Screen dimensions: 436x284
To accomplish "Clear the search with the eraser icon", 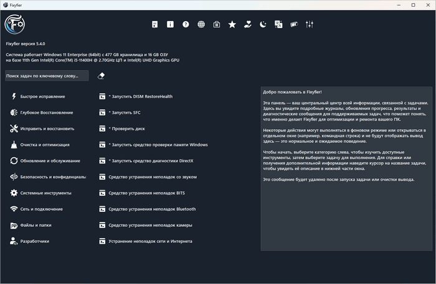I will click(x=101, y=76).
